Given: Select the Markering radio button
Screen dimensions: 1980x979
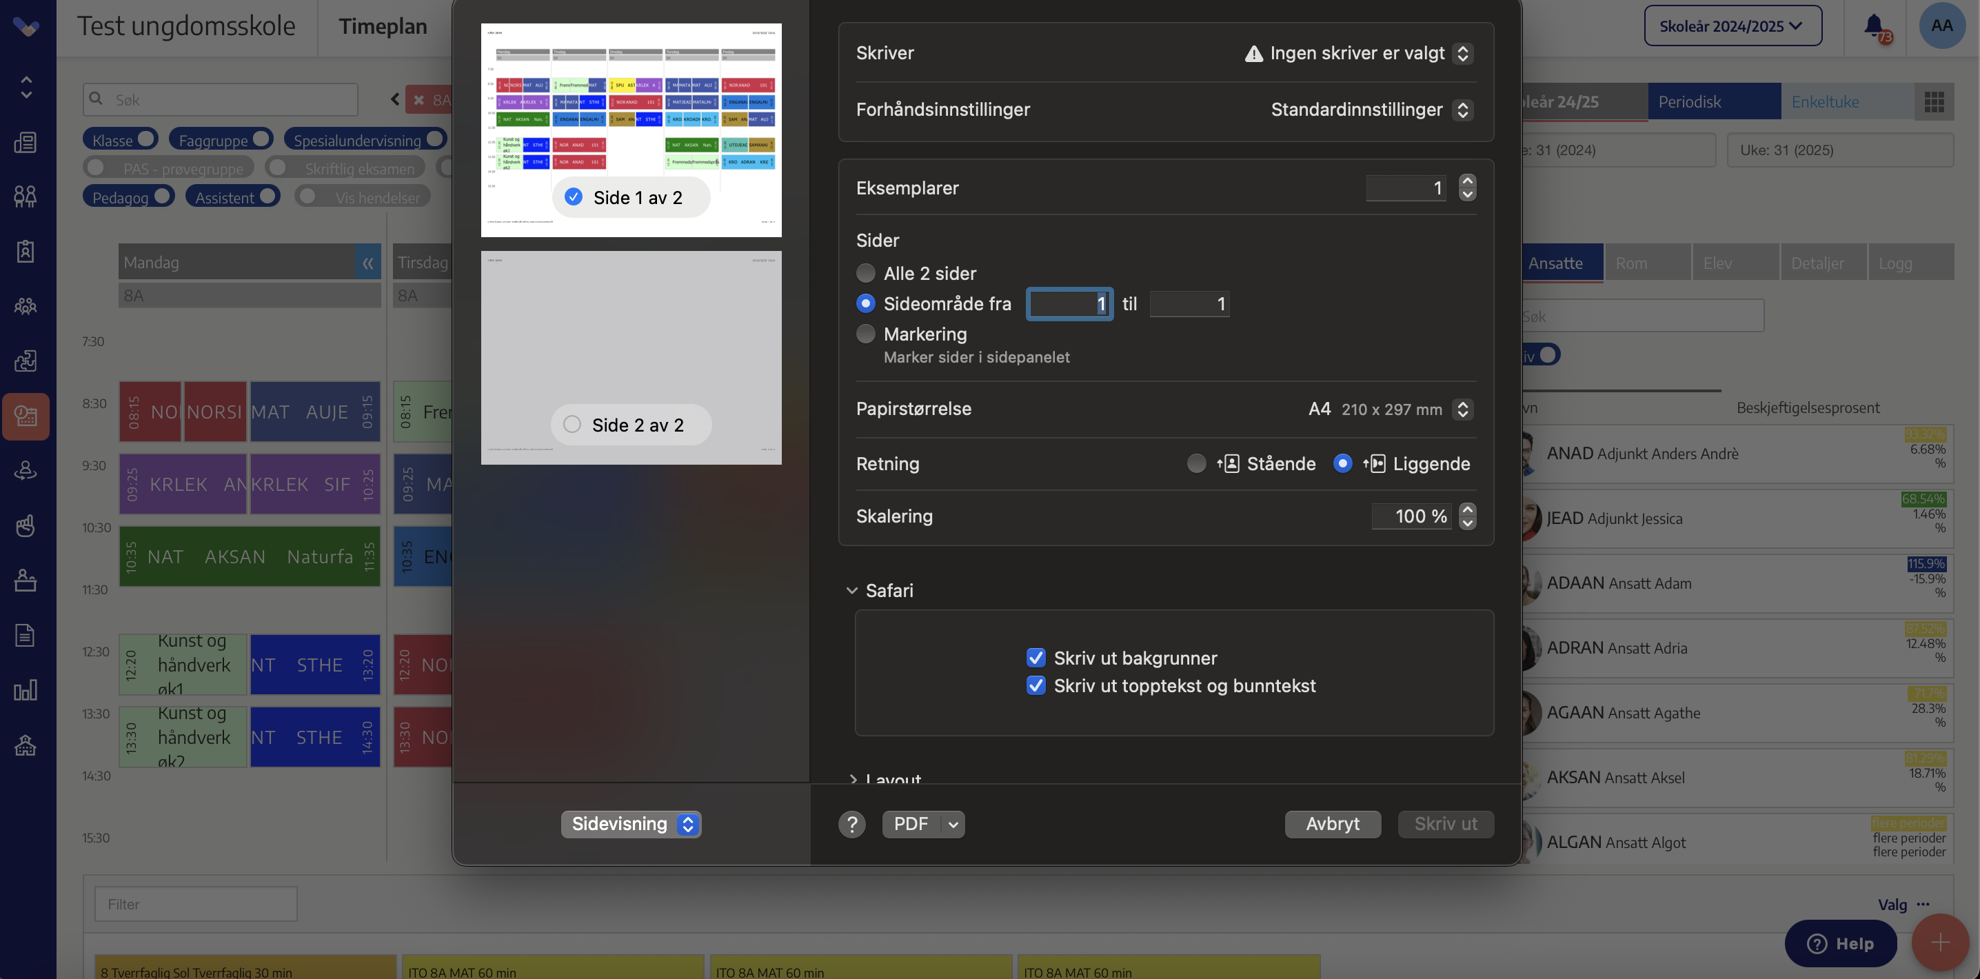Looking at the screenshot, I should 865,334.
